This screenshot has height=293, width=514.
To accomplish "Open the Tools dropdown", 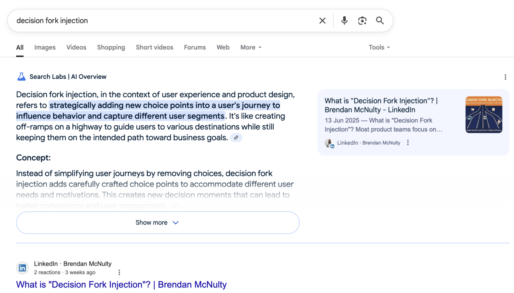I will (x=379, y=47).
